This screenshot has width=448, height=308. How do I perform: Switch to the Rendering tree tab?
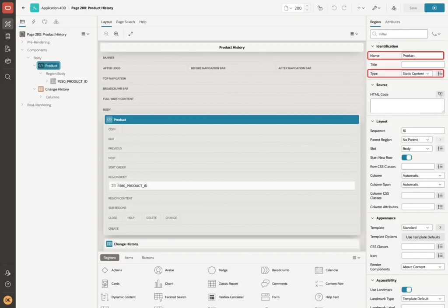(x=22, y=22)
